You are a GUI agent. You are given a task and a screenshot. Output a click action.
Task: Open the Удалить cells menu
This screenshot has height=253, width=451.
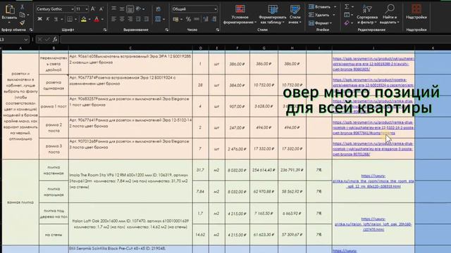tap(322, 15)
